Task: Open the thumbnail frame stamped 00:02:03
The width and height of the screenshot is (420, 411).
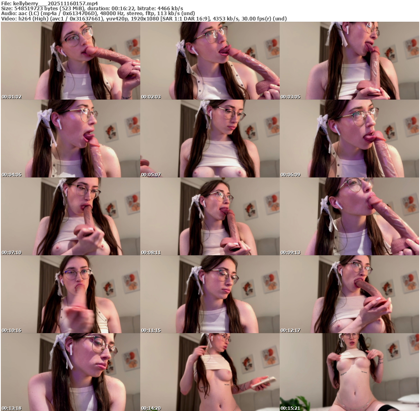Action: click(x=210, y=61)
